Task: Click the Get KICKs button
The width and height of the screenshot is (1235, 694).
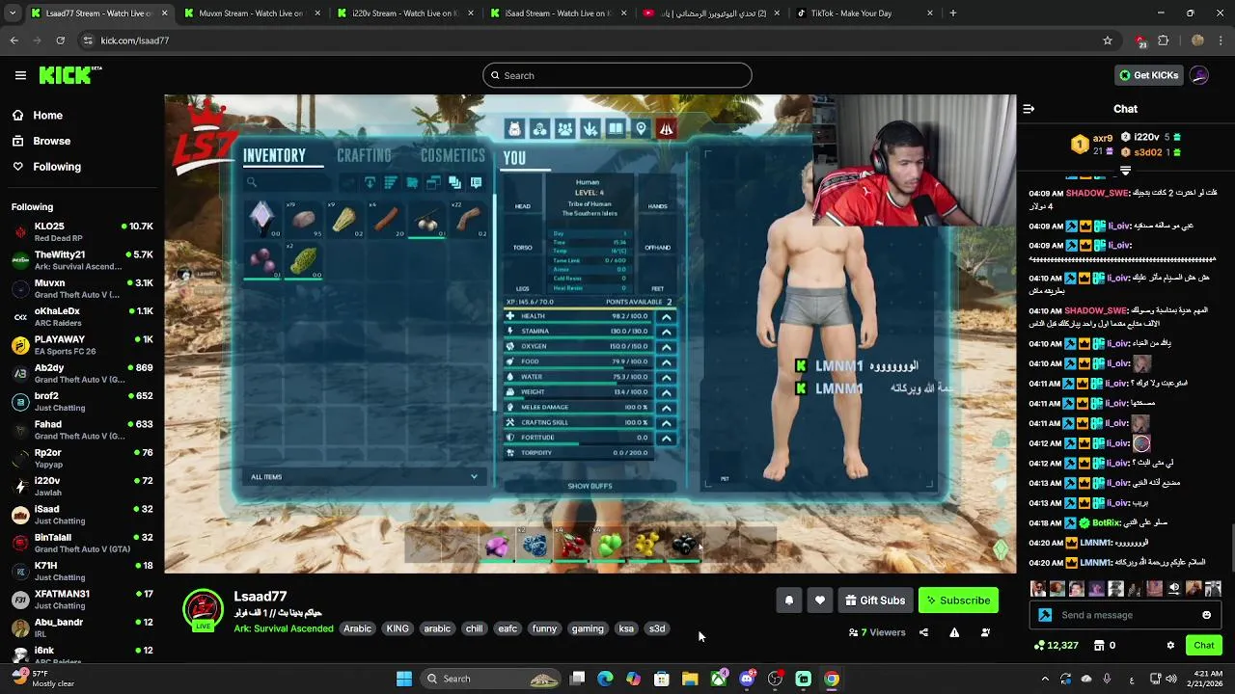Action: point(1148,75)
